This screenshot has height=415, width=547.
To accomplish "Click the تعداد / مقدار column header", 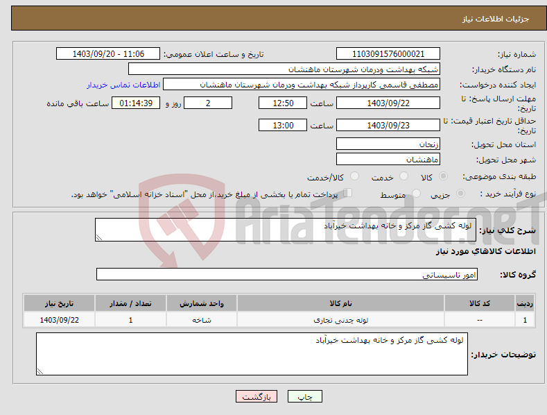I will [130, 303].
